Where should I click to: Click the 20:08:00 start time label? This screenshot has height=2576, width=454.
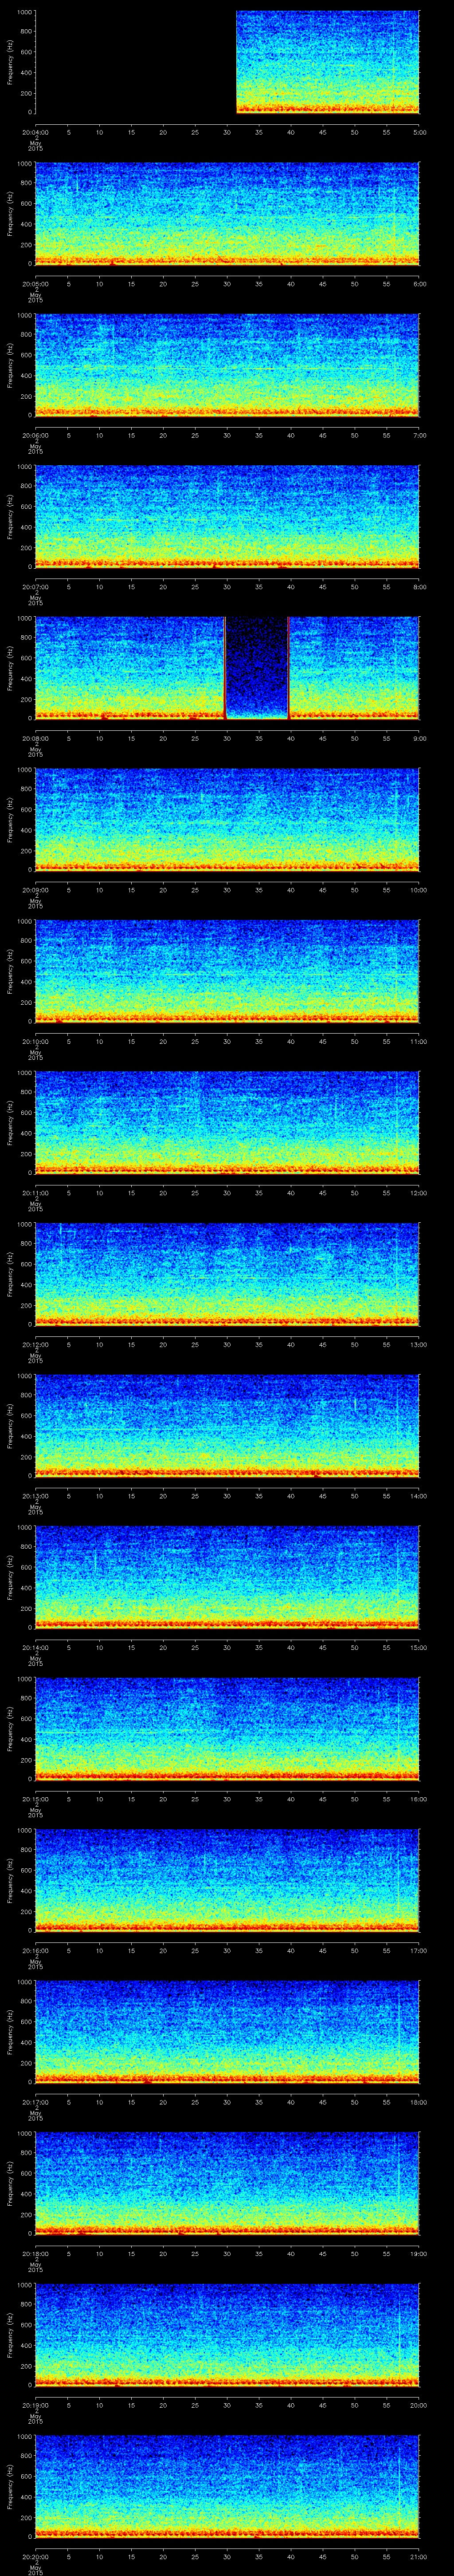(x=35, y=738)
